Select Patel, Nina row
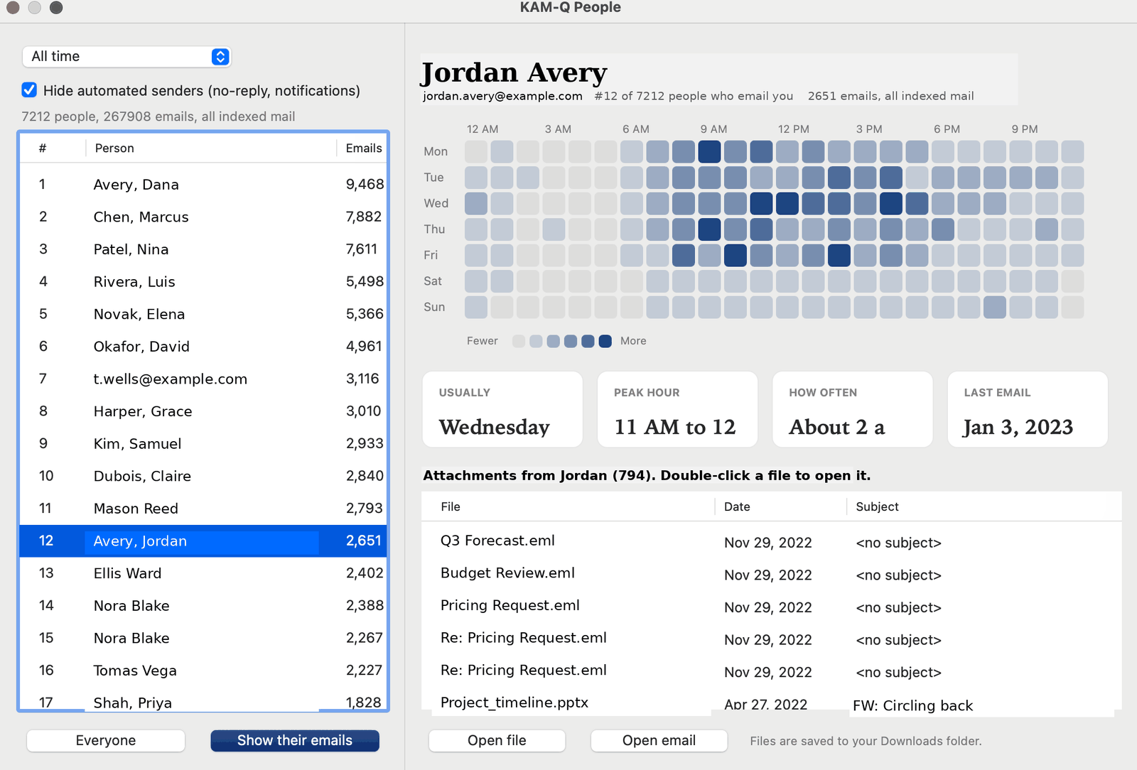Screen dimensions: 1137x770 click(x=203, y=249)
